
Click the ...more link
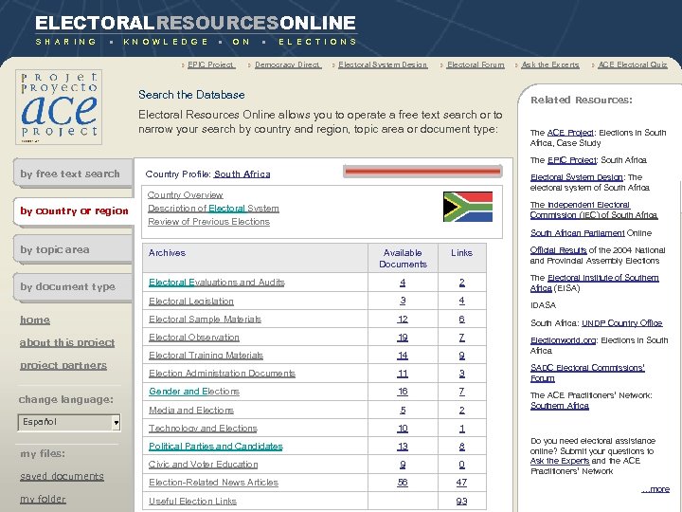[655, 489]
